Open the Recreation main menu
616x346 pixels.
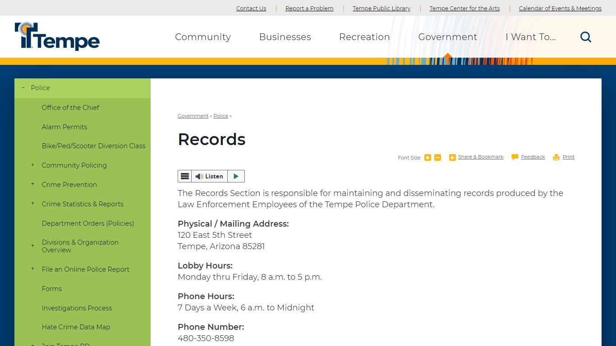click(364, 37)
